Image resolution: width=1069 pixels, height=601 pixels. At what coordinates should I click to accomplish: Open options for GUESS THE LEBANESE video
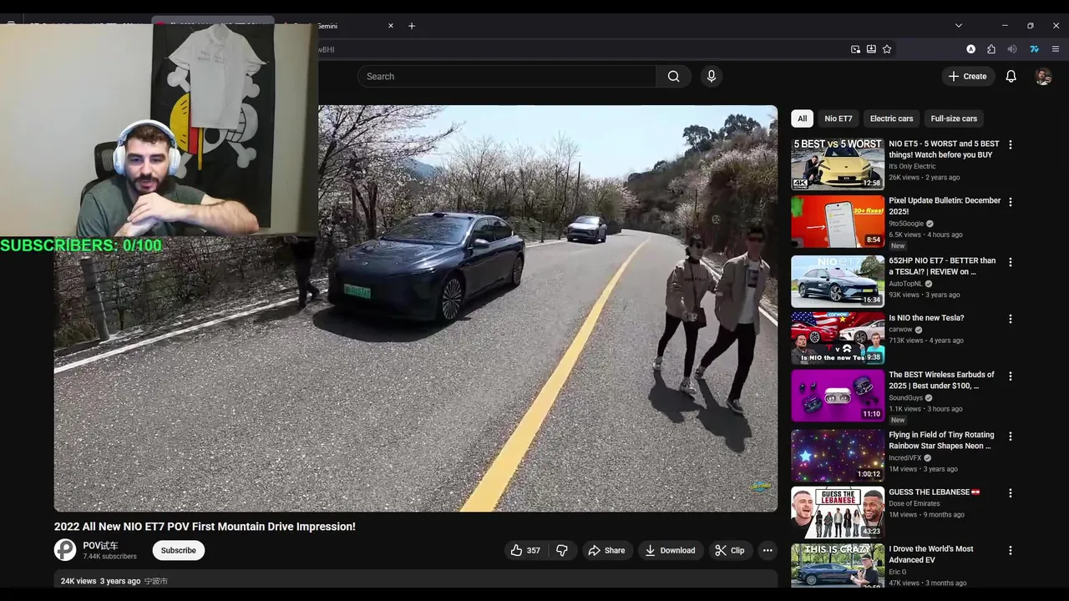click(1011, 493)
